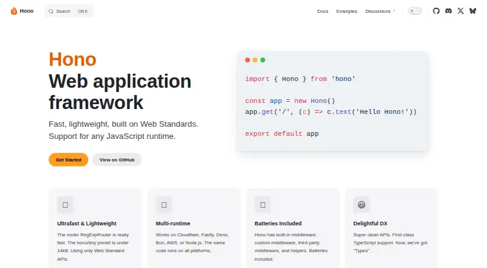Click the orange 'Hono' hero title
Viewport: 487px width, 268px height.
coord(72,59)
